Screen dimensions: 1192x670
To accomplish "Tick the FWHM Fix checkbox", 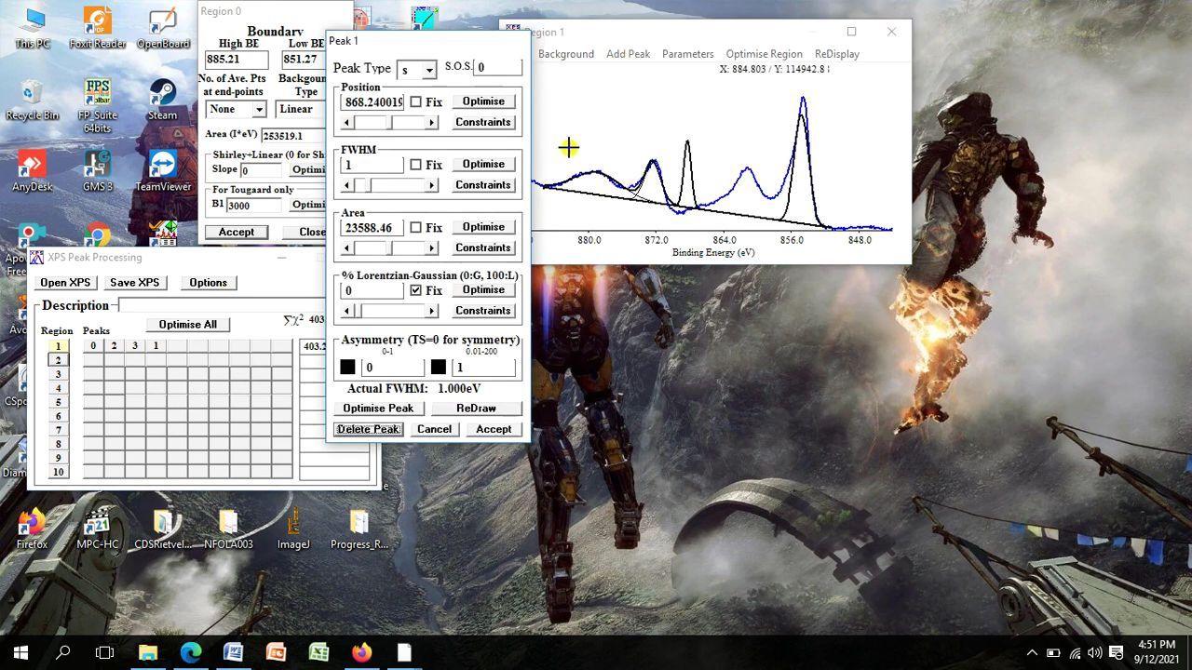I will tap(415, 165).
